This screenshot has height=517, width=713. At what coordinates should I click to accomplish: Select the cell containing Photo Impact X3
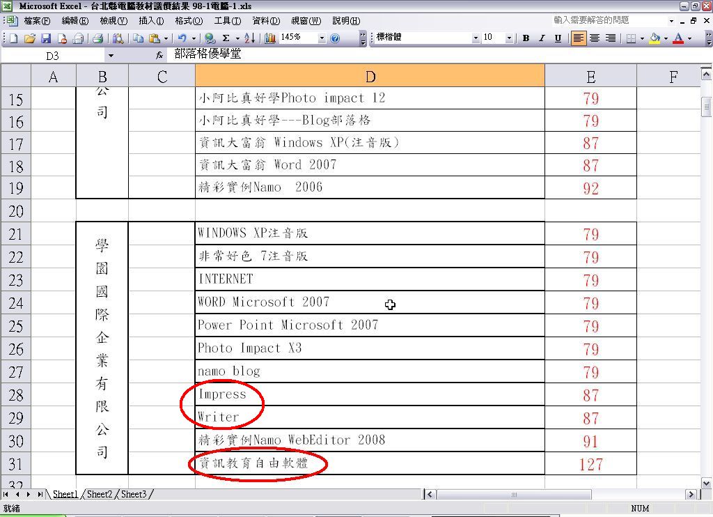pos(370,348)
